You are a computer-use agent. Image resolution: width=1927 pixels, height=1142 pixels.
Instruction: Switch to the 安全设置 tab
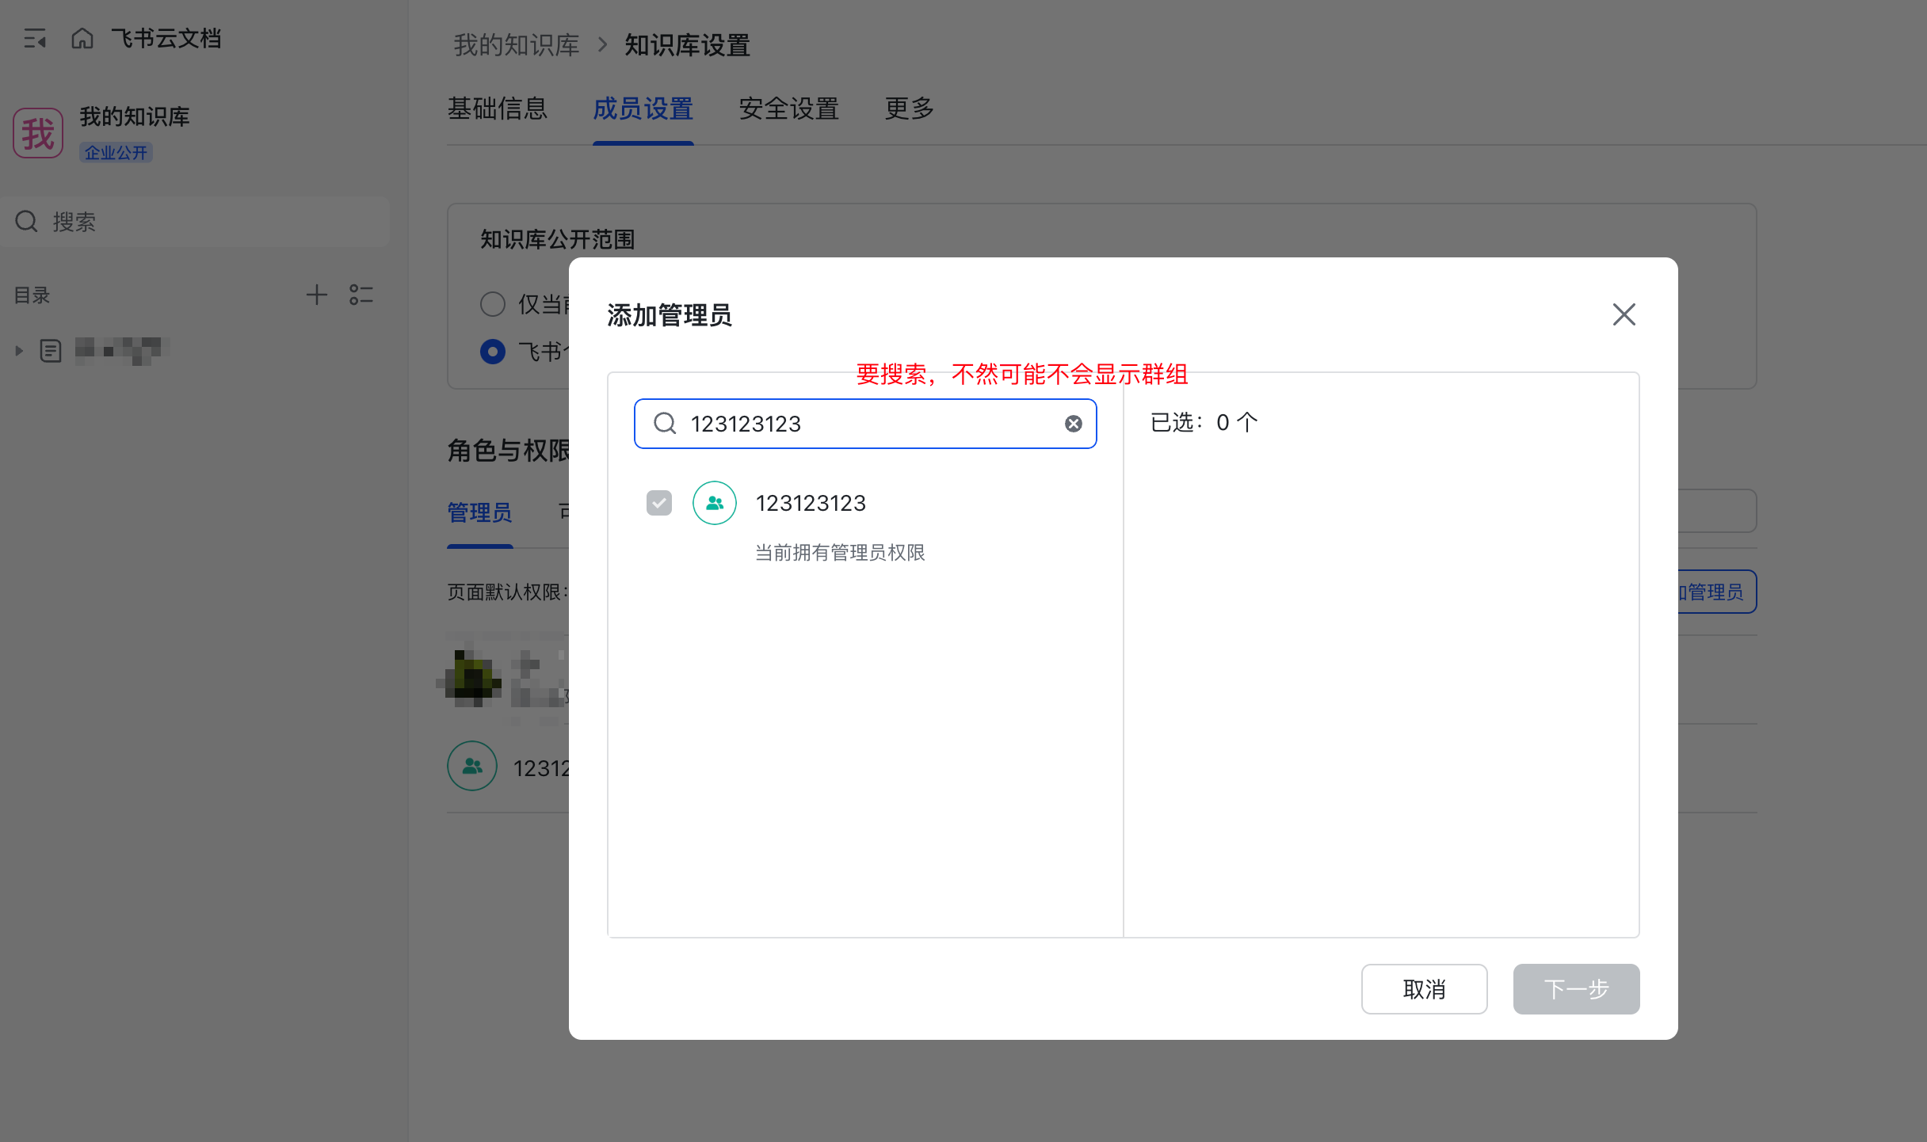tap(788, 108)
